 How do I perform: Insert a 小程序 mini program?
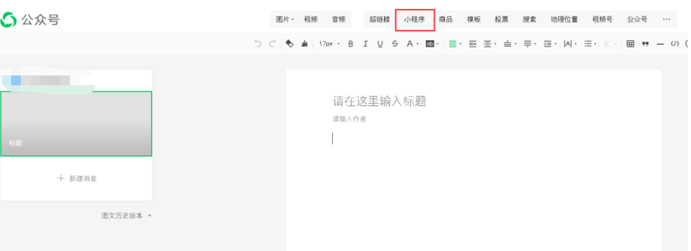(x=415, y=20)
